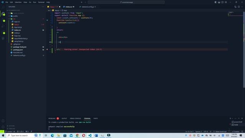Image resolution: width=245 pixels, height=138 pixels.
Task: Switch to the App.js editor tab
Action: pyautogui.click(x=54, y=7)
